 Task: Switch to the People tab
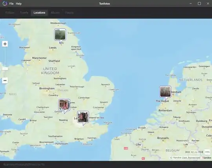pos(69,13)
